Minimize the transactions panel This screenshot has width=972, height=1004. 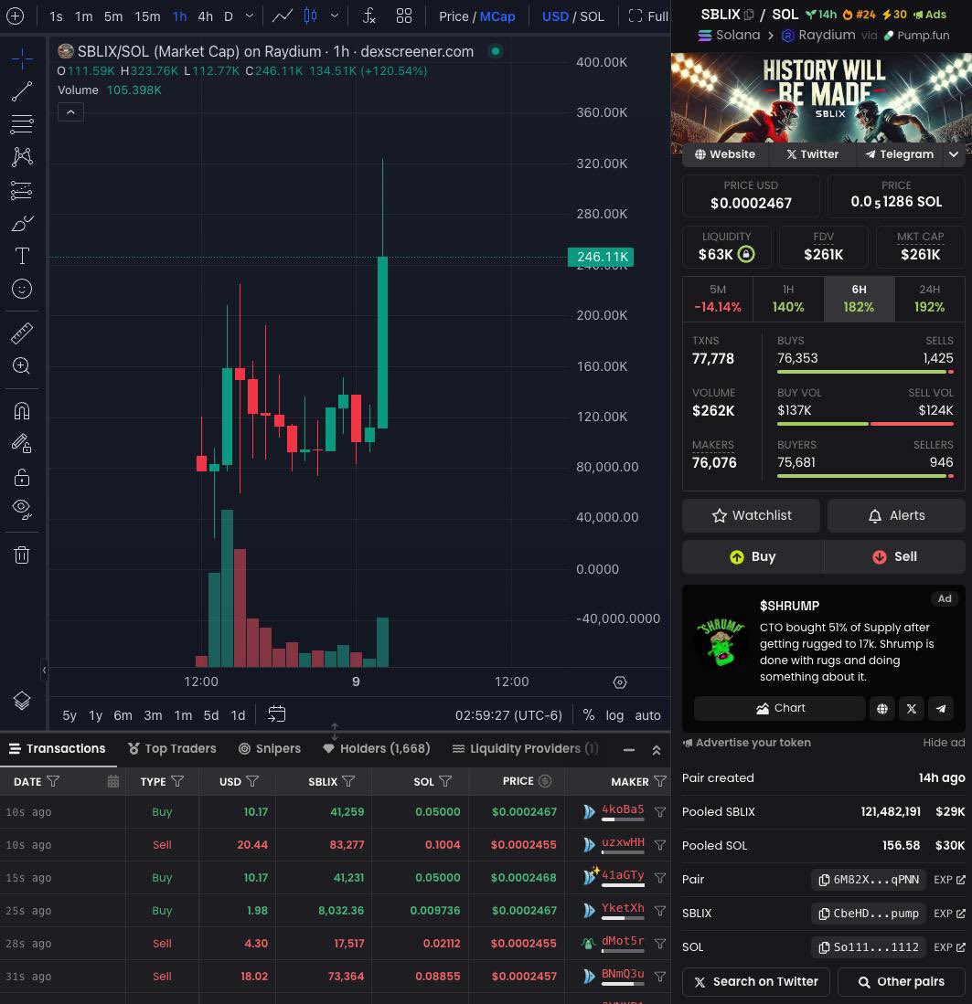[629, 750]
